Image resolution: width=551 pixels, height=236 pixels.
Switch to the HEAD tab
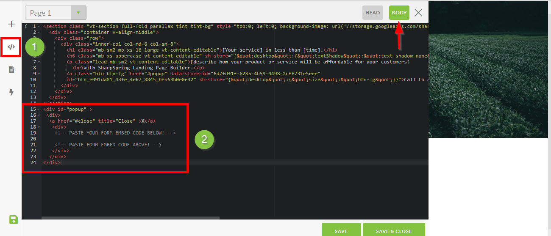373,13
